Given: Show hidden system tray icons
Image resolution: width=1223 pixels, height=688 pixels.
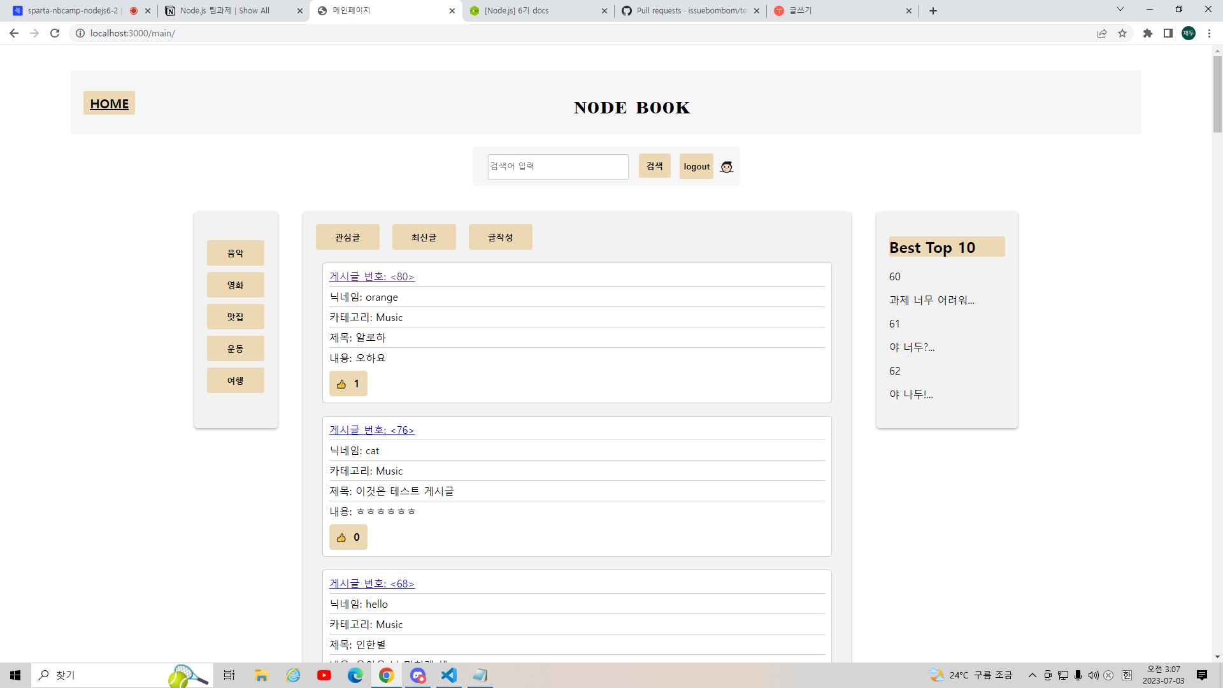Looking at the screenshot, I should [x=1032, y=675].
